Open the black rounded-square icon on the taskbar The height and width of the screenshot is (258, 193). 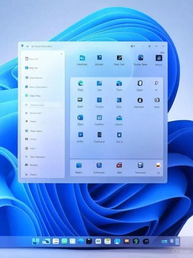89,241
